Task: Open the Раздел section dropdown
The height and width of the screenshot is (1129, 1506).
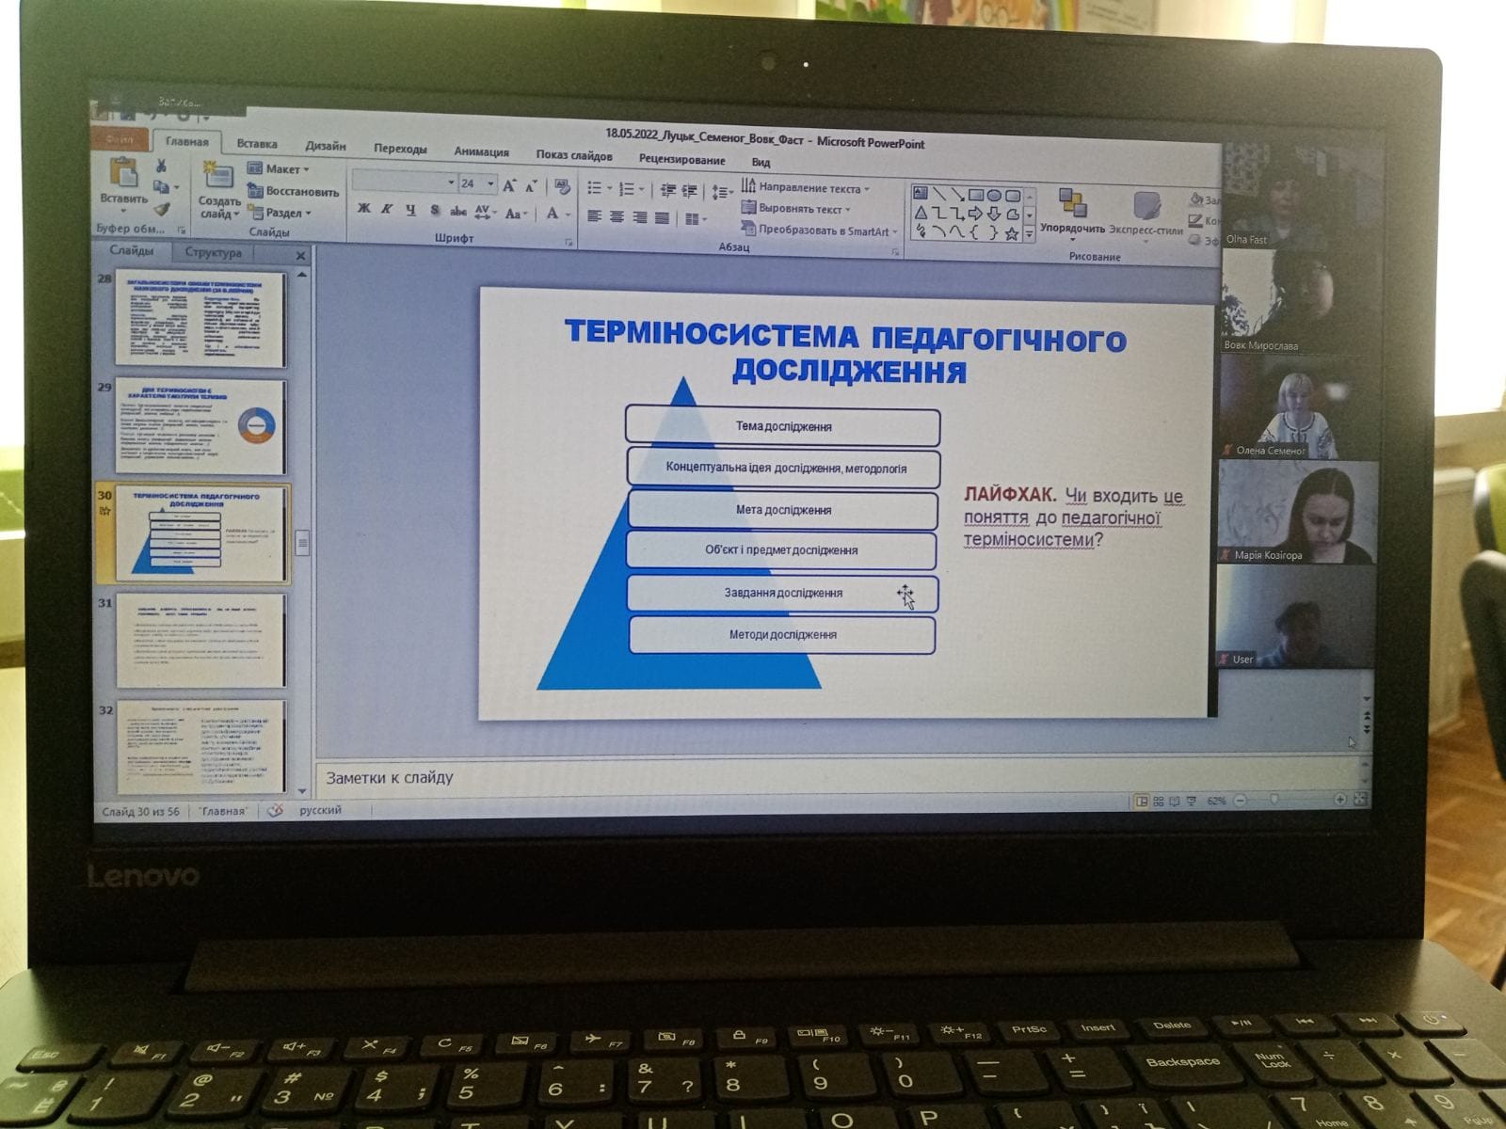Action: pos(279,213)
